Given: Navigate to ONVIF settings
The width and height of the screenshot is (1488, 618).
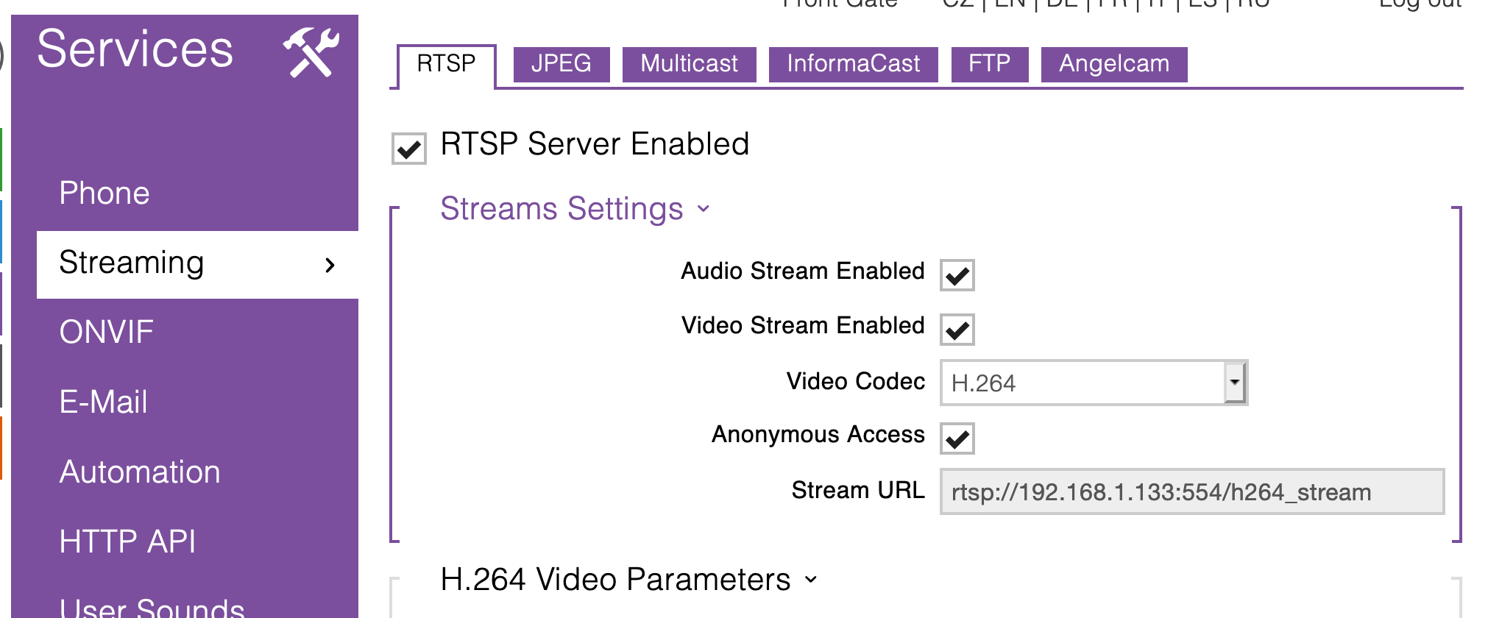Looking at the screenshot, I should [x=107, y=333].
